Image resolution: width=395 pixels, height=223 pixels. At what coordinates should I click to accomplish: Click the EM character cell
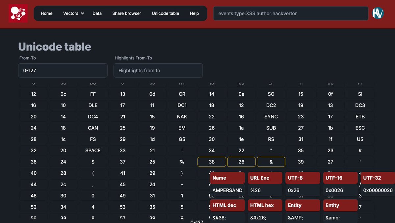point(182,128)
